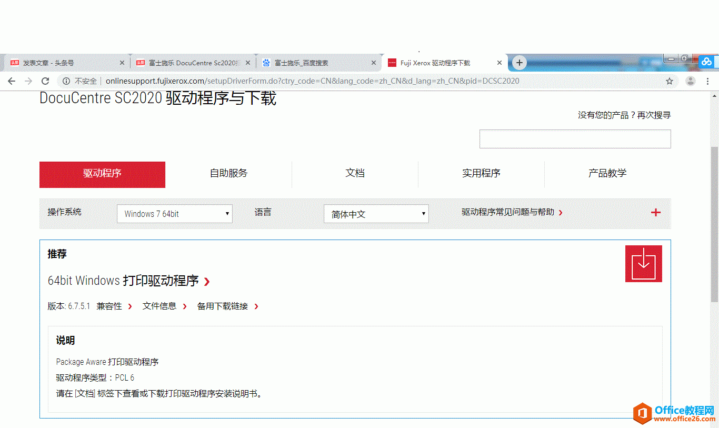Click 请在 [文档] 标签下查看 instruction text
This screenshot has width=719, height=428.
[159, 393]
